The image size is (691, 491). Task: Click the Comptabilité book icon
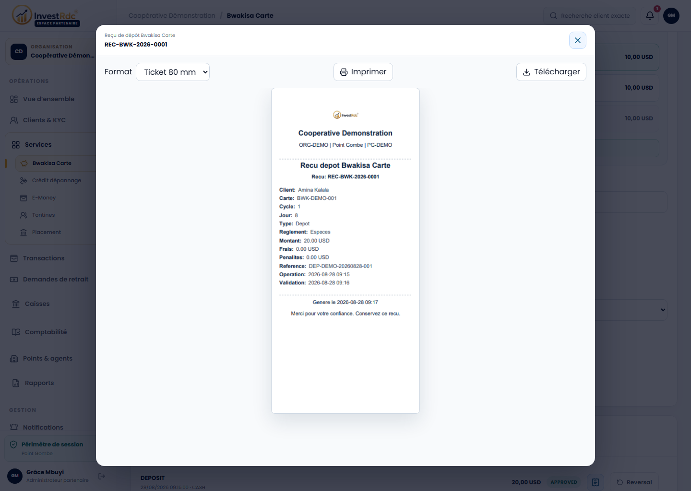coord(16,332)
